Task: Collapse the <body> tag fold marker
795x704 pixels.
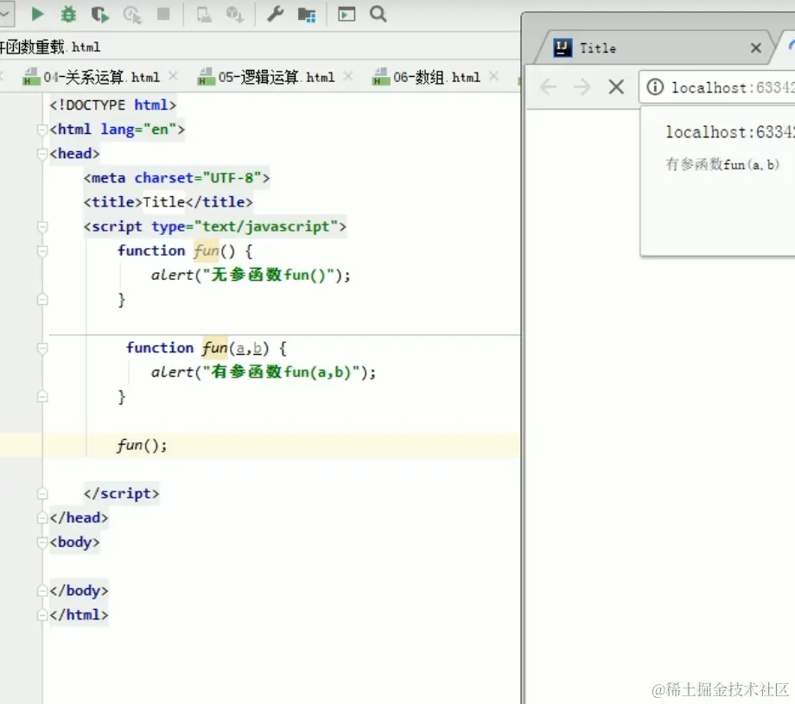Action: (42, 542)
